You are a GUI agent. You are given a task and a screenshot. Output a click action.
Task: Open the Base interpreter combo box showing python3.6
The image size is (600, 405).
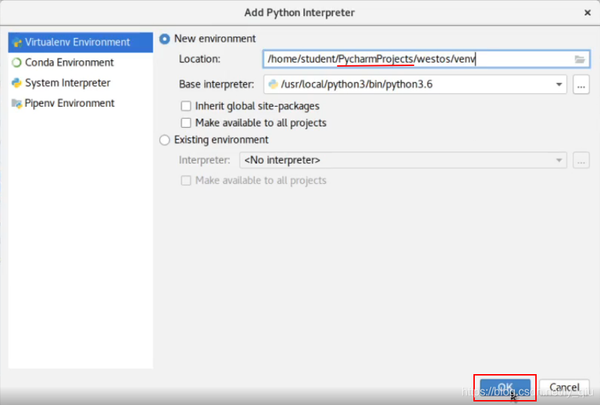[x=415, y=84]
